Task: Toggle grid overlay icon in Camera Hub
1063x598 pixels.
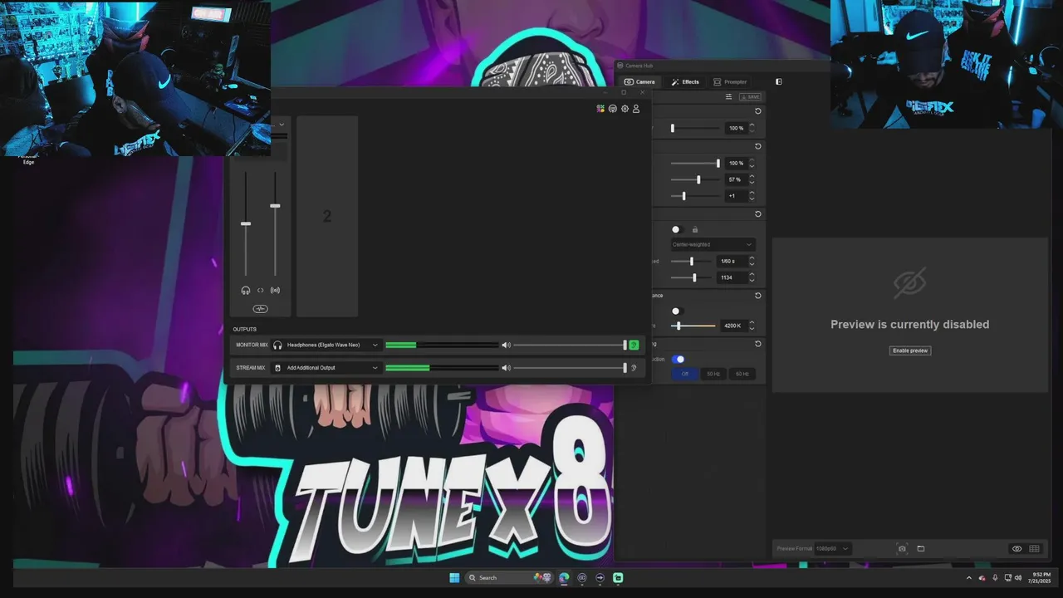Action: pyautogui.click(x=1034, y=549)
